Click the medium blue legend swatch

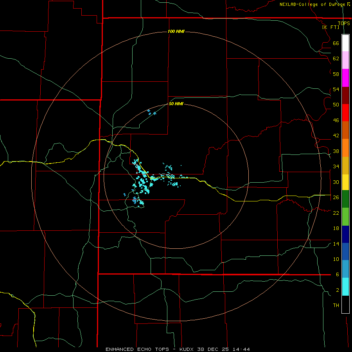tap(345, 251)
